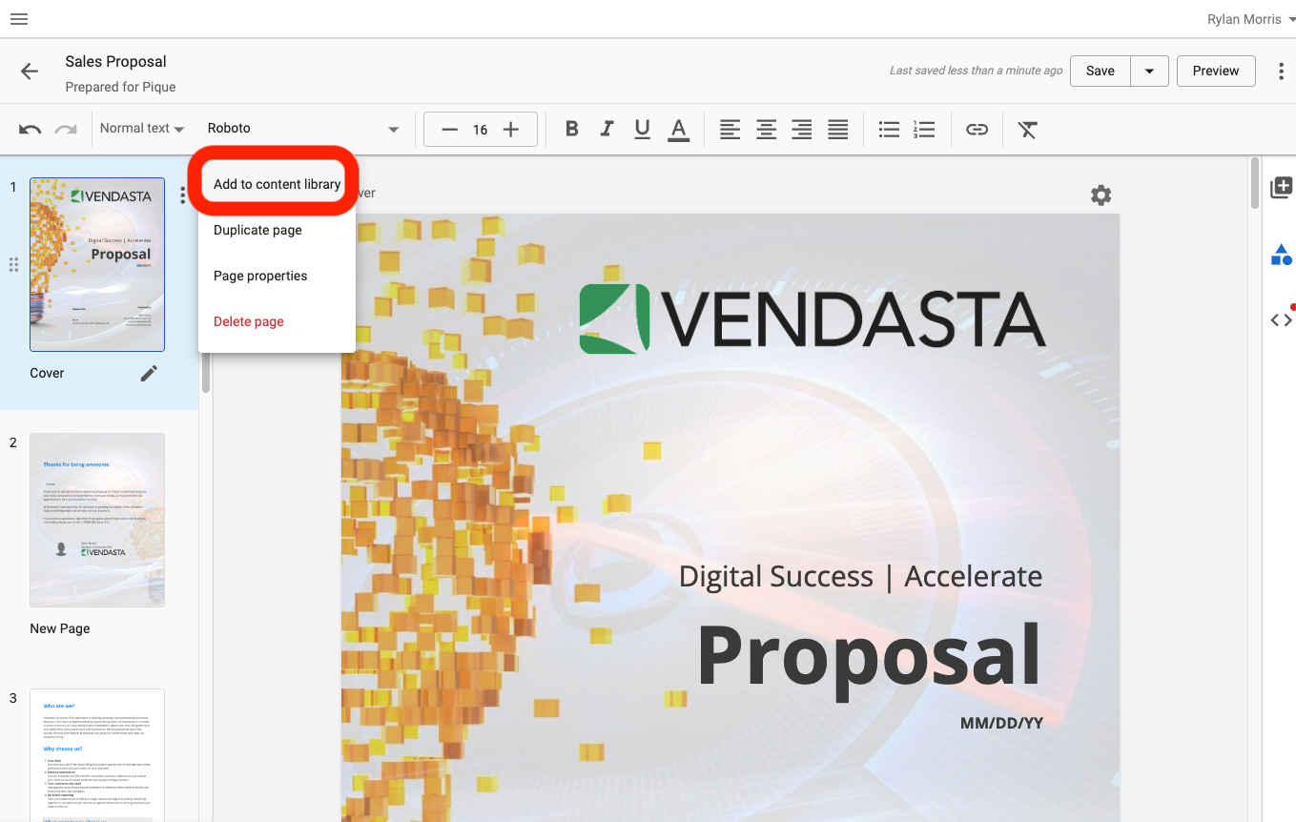Open the page settings gear
Screen dimensions: 1296x822
click(1101, 195)
